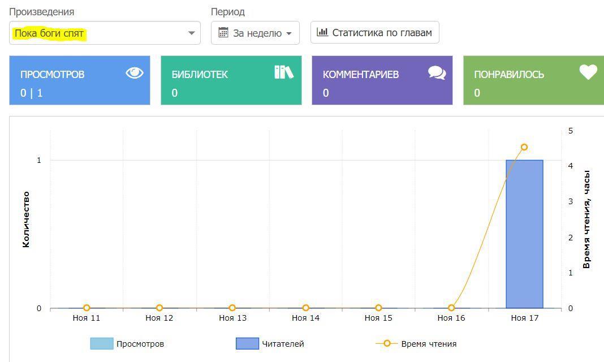Toggle the Время чтения line in legend
The image size is (604, 362).
click(x=416, y=343)
